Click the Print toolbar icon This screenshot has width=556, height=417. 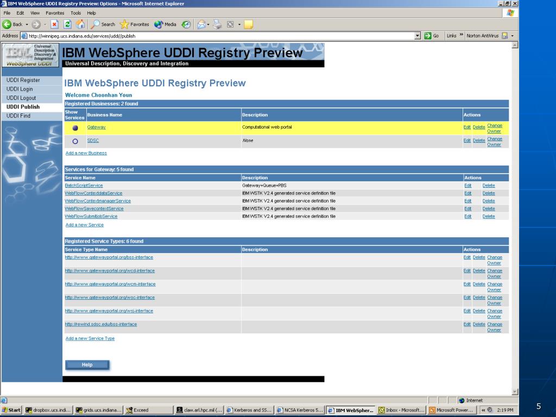(217, 24)
